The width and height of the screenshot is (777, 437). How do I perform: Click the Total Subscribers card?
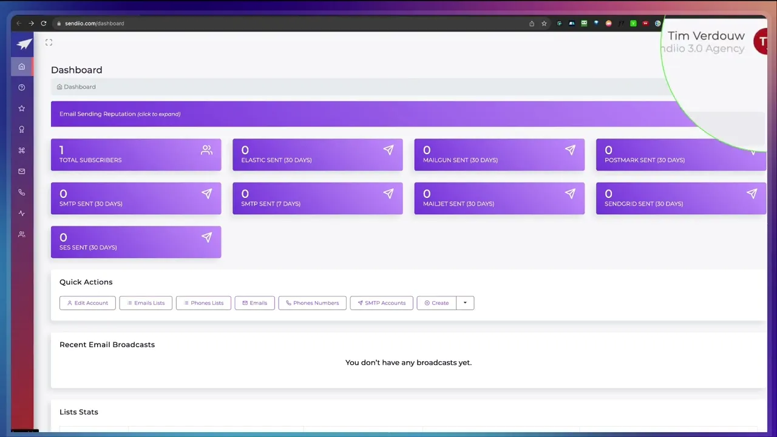pos(136,155)
